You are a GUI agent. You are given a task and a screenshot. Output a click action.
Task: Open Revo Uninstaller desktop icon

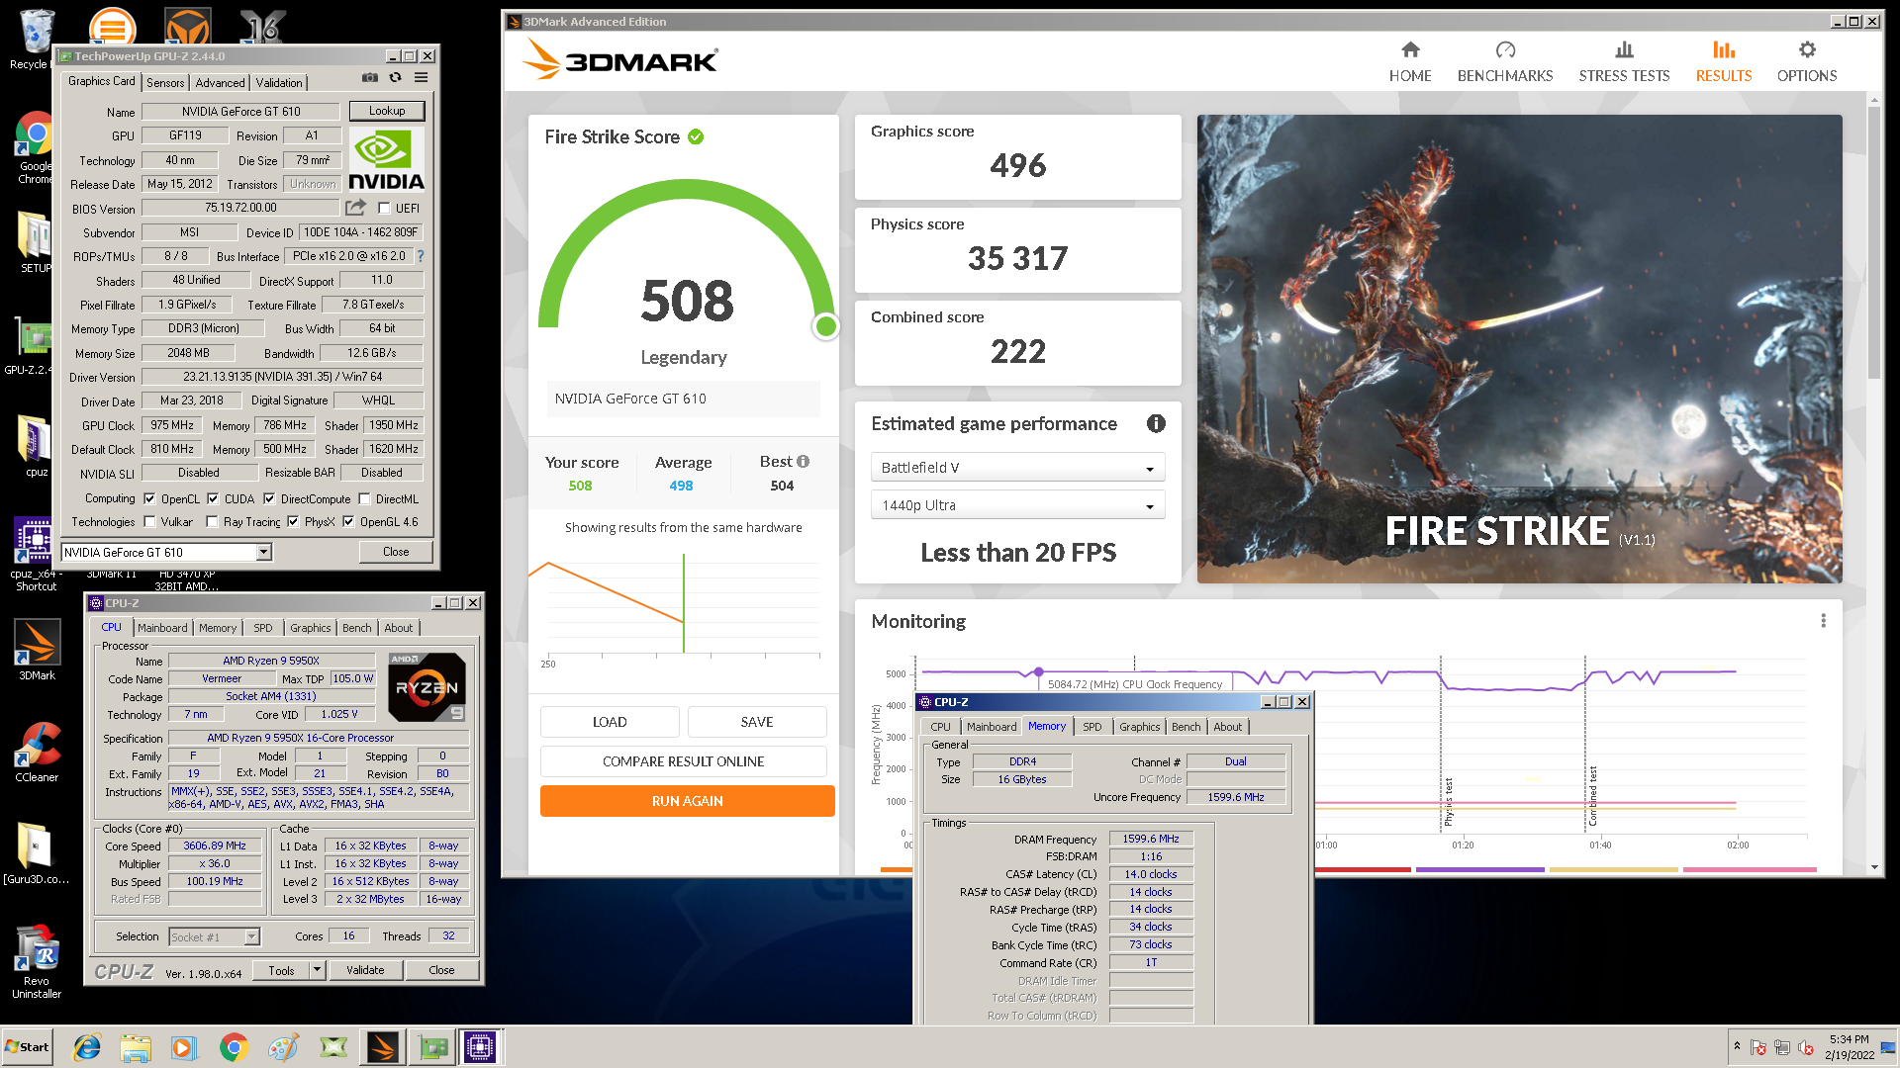point(37,961)
